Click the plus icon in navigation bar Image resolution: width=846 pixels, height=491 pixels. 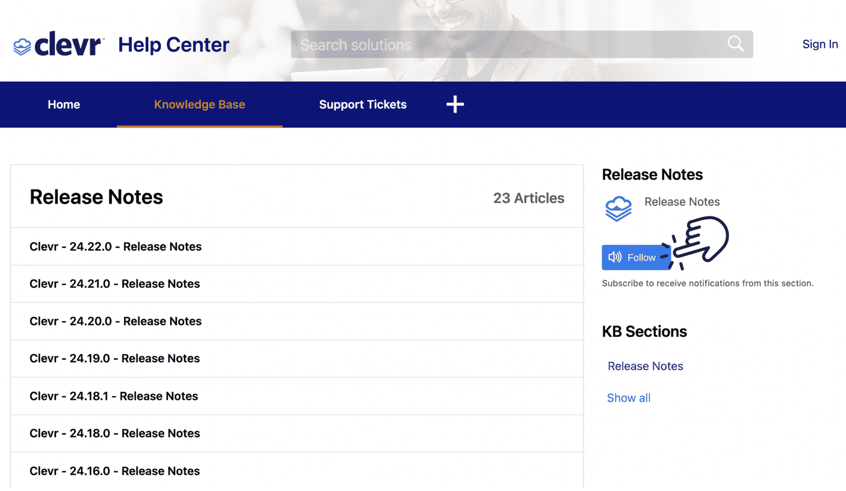pyautogui.click(x=455, y=104)
